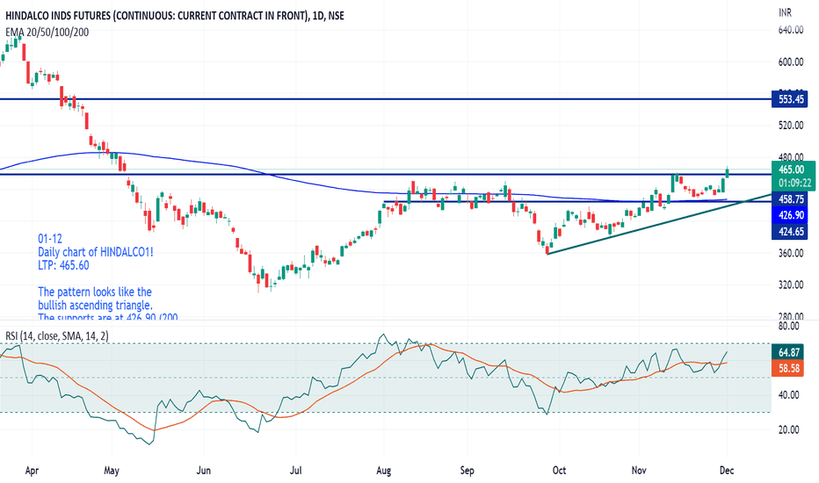Viewport: 819px width, 483px height.
Task: Click the 320.00 price axis tick
Action: pyautogui.click(x=791, y=285)
